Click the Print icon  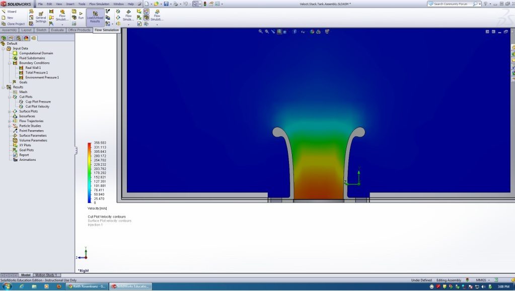(x=176, y=4)
